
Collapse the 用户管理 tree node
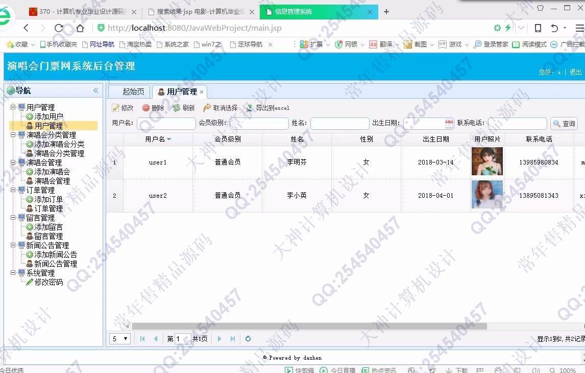pos(13,107)
